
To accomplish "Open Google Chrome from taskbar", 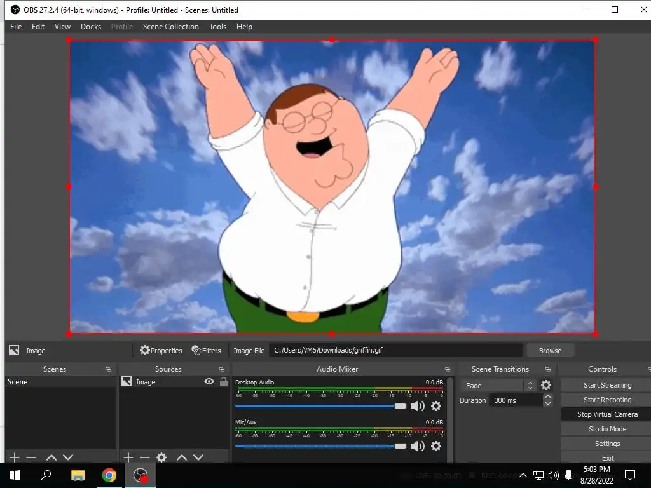I will click(x=109, y=475).
